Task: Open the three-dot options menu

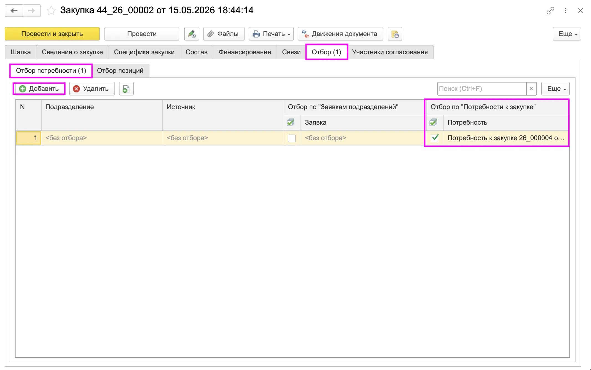Action: [565, 11]
